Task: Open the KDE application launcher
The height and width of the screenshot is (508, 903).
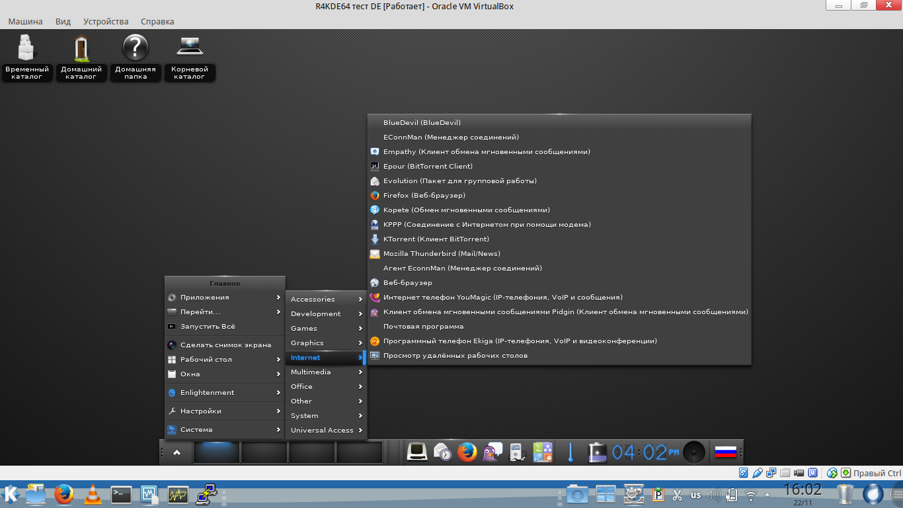Action: coord(11,494)
